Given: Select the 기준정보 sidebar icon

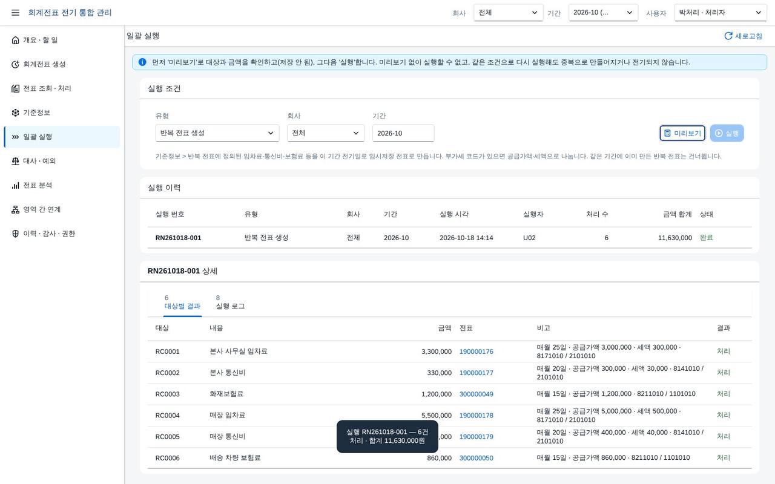Looking at the screenshot, I should click(16, 113).
